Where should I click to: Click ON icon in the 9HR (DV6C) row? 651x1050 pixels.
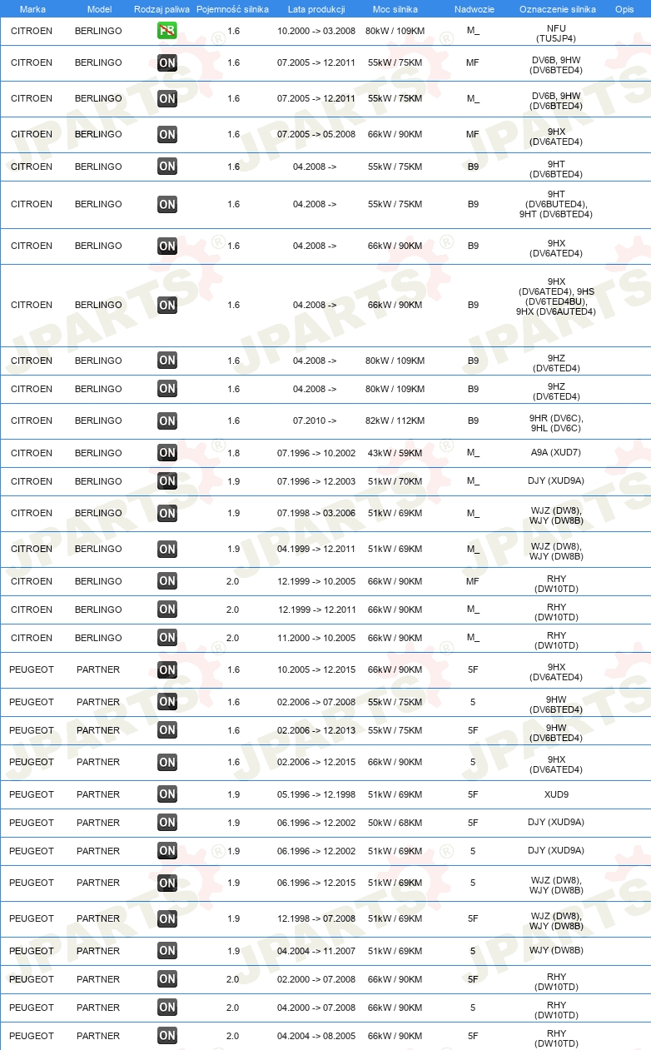click(167, 420)
